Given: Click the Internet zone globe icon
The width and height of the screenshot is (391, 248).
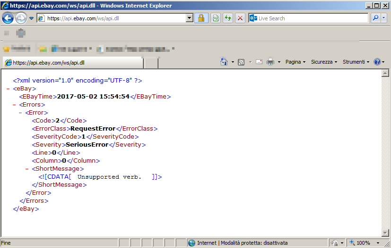Looking at the screenshot, I should (191, 243).
